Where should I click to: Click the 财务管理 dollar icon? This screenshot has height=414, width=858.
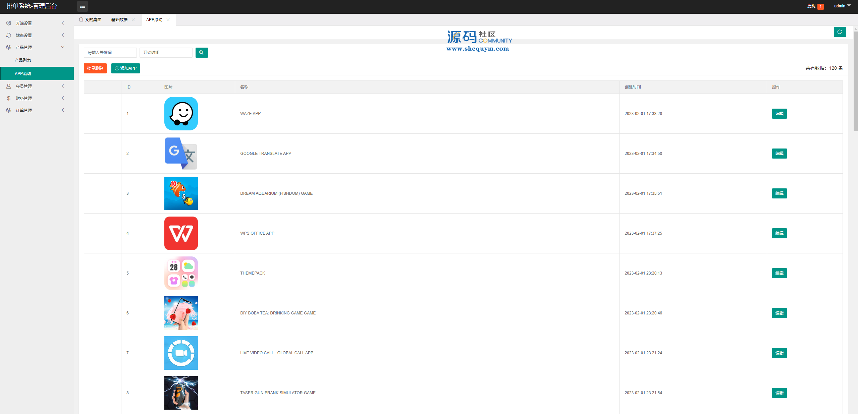click(x=9, y=98)
